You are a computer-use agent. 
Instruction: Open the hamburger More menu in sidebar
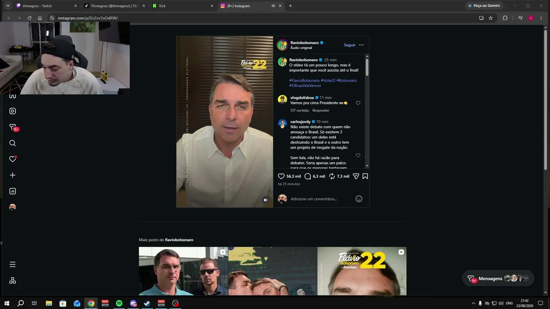[x=12, y=264]
